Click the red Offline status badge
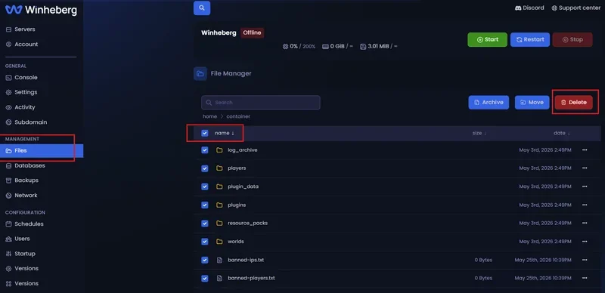This screenshot has height=293, width=605. tap(252, 33)
